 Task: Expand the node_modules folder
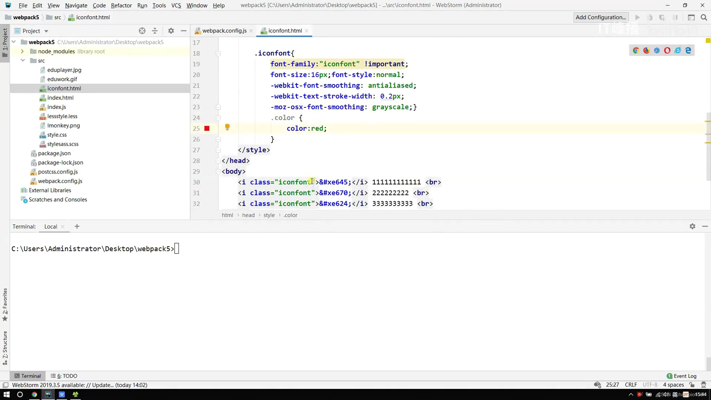[x=23, y=51]
